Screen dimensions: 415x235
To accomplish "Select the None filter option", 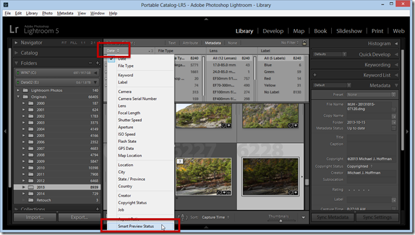I will [x=233, y=43].
